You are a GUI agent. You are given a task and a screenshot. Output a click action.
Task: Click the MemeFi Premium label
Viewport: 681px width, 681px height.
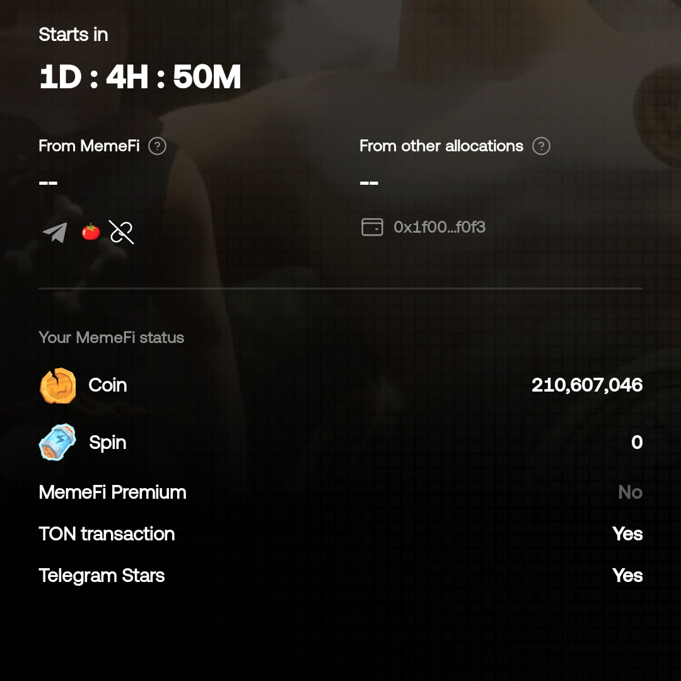(112, 492)
